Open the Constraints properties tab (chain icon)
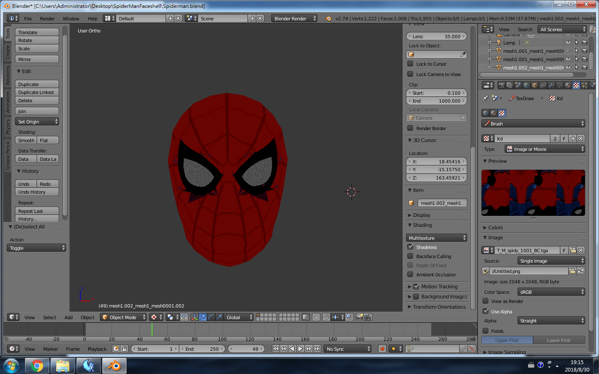Viewport: 599px width, 374px height. click(x=543, y=85)
